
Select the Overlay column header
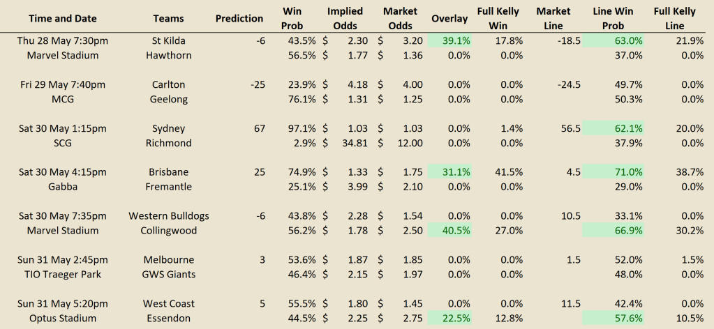pos(449,19)
